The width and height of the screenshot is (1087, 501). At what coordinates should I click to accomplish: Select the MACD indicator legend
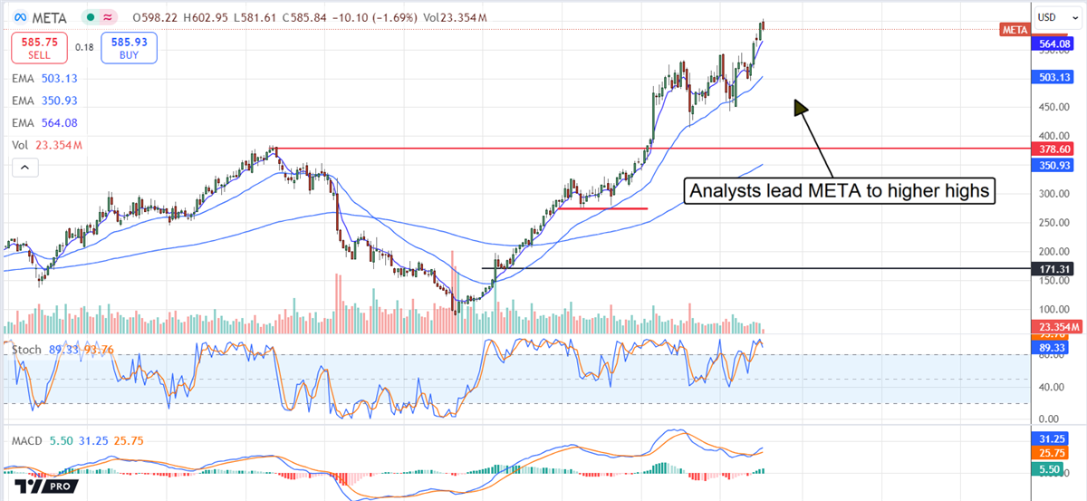77,440
